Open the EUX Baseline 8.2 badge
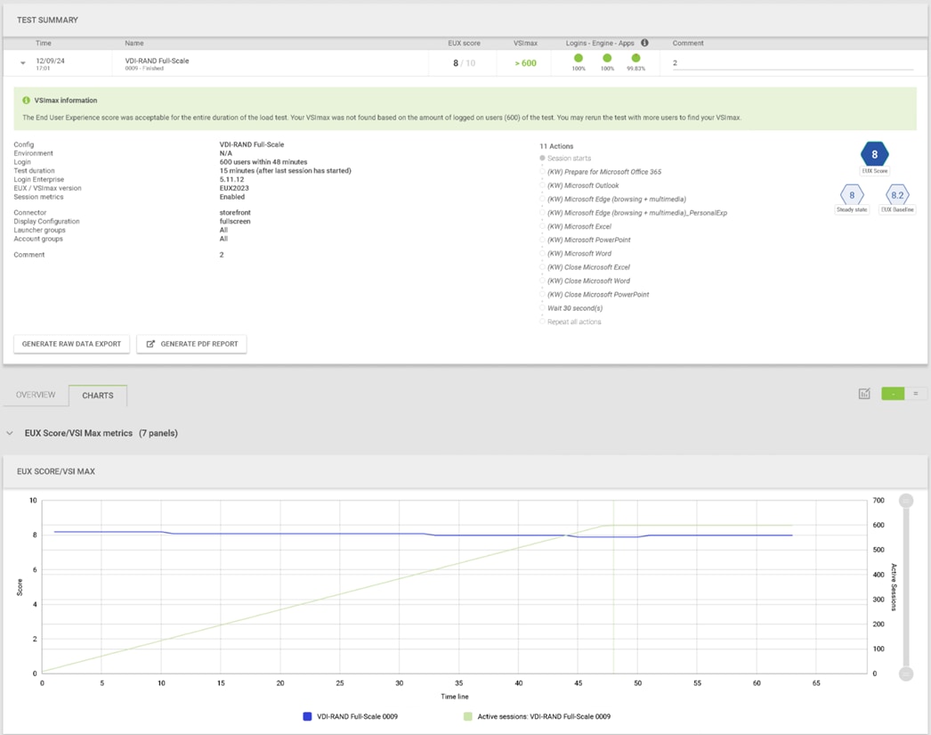The width and height of the screenshot is (931, 735). pos(897,196)
